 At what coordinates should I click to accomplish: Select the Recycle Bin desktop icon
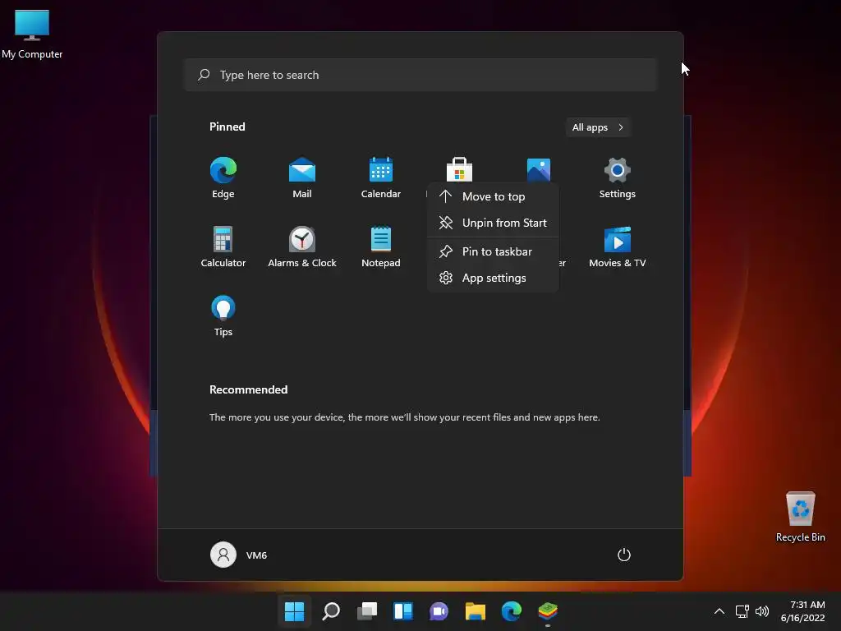[x=800, y=516]
